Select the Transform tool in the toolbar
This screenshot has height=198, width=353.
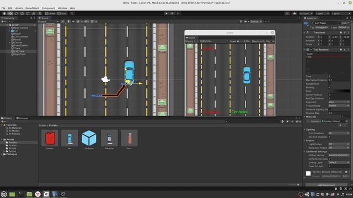pos(34,13)
